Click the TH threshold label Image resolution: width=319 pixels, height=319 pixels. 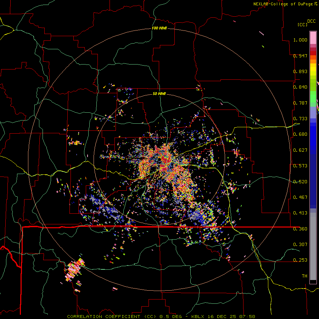(x=304, y=276)
